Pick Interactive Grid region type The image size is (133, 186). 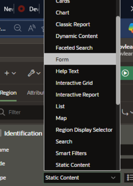pos(80,83)
